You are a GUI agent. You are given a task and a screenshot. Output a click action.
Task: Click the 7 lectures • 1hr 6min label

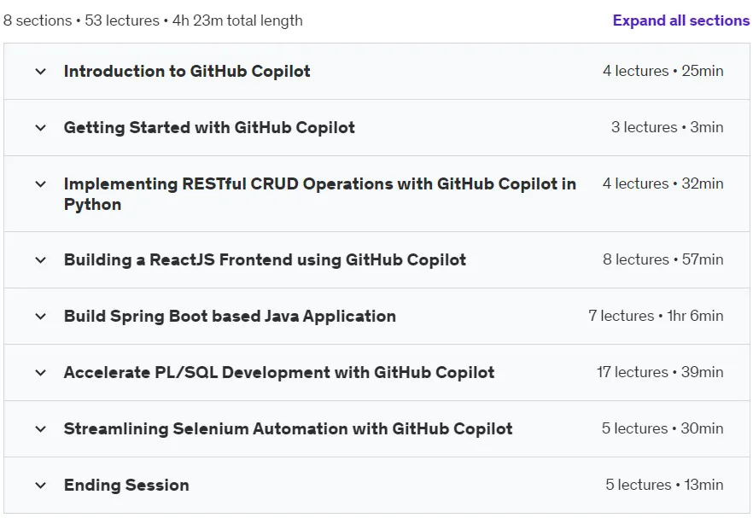click(x=656, y=316)
